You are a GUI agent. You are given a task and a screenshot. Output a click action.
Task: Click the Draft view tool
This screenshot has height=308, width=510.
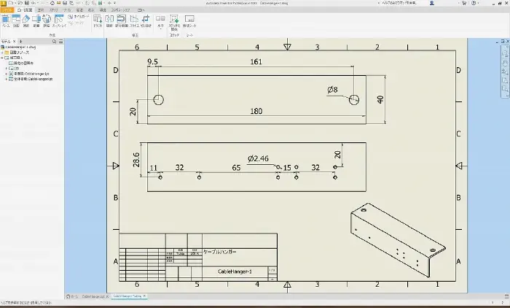(98, 21)
